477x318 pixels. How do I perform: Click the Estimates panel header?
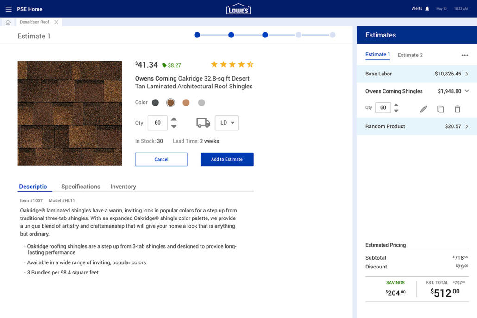(x=417, y=35)
